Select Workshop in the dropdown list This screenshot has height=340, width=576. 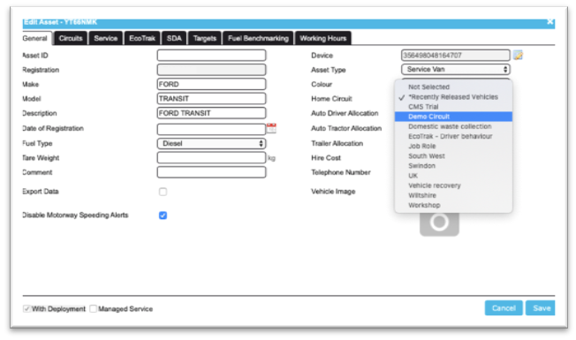coord(453,205)
